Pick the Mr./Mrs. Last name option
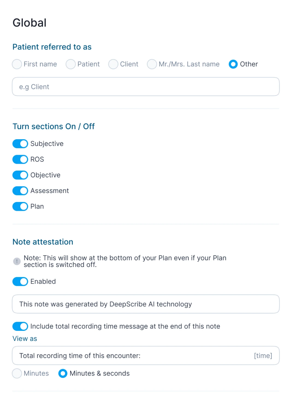Viewport: 290px width, 398px height. tap(152, 64)
